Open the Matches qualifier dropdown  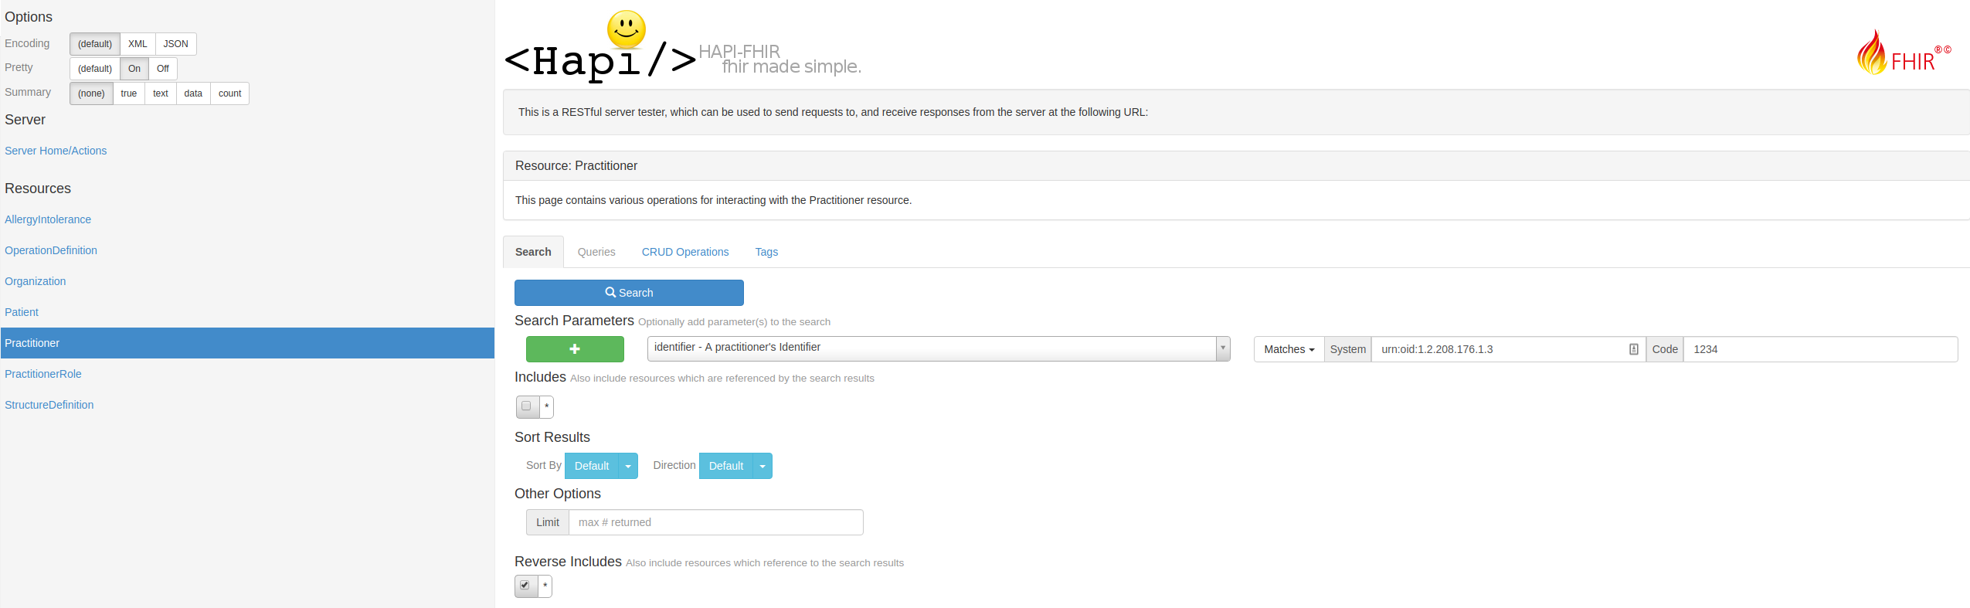click(1289, 349)
